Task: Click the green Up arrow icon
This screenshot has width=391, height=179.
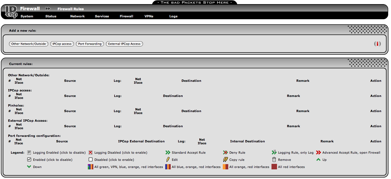Action: click(318, 159)
